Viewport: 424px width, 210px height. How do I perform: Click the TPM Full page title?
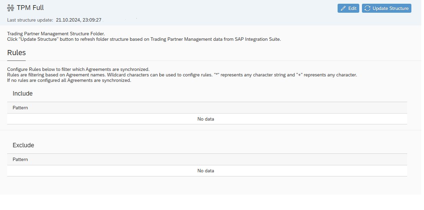tap(30, 8)
